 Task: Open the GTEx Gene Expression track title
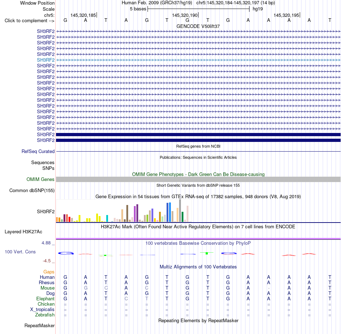coord(198,196)
